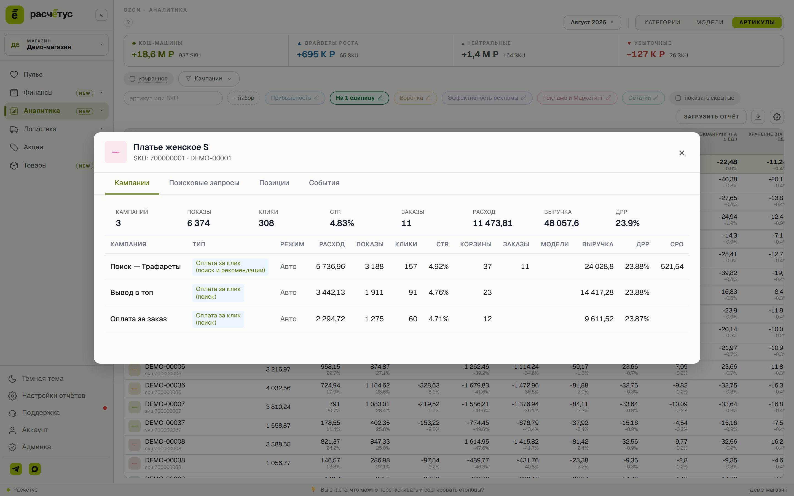
Task: Select the Воронка preset chip
Action: tap(415, 98)
